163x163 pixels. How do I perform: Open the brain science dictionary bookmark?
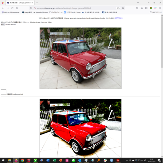click(110, 12)
